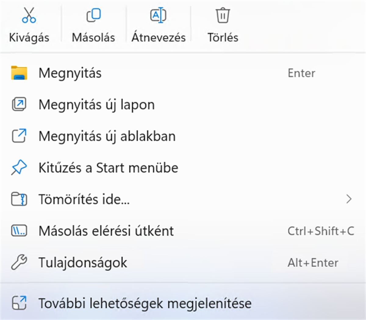Choose Másolás elérési útként

coord(106,231)
